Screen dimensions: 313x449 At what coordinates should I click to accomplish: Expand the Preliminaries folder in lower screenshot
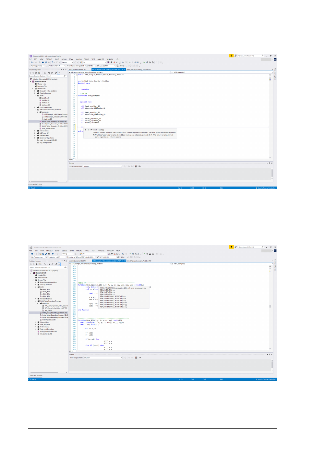pyautogui.click(x=35, y=327)
